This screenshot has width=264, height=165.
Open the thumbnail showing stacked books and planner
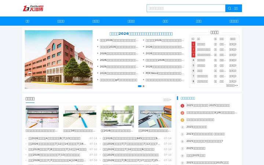point(42,117)
